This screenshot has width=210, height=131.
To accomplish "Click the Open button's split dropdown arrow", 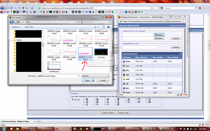I will click(x=93, y=80).
